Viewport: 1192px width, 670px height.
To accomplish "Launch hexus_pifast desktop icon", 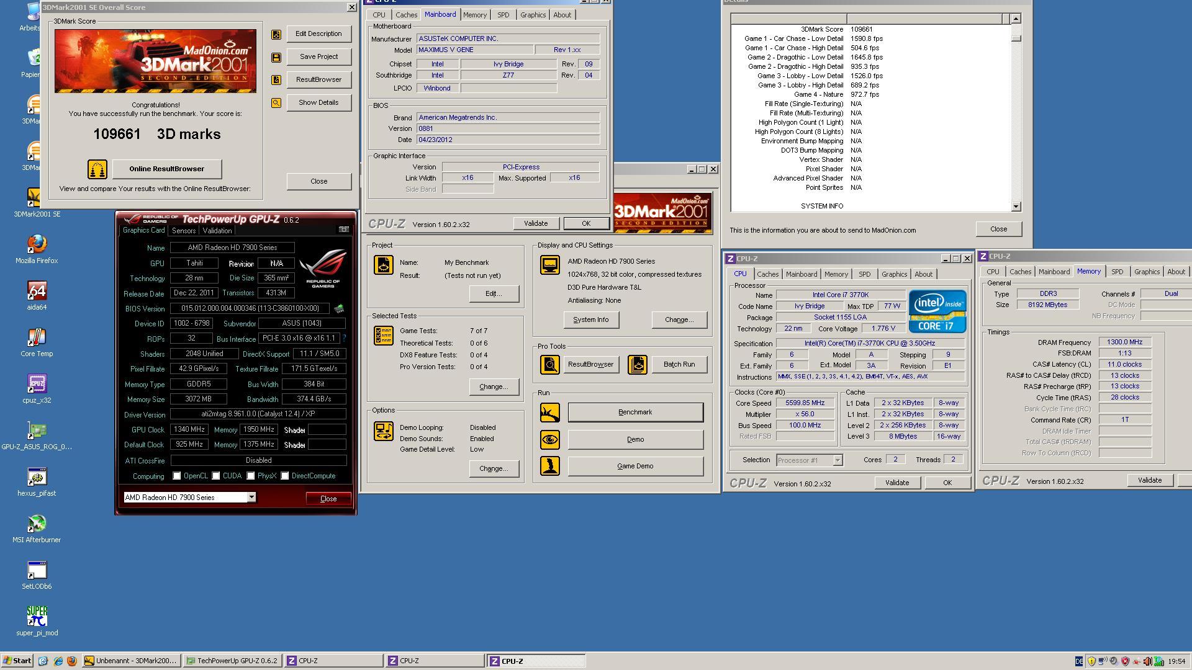I will pyautogui.click(x=37, y=481).
